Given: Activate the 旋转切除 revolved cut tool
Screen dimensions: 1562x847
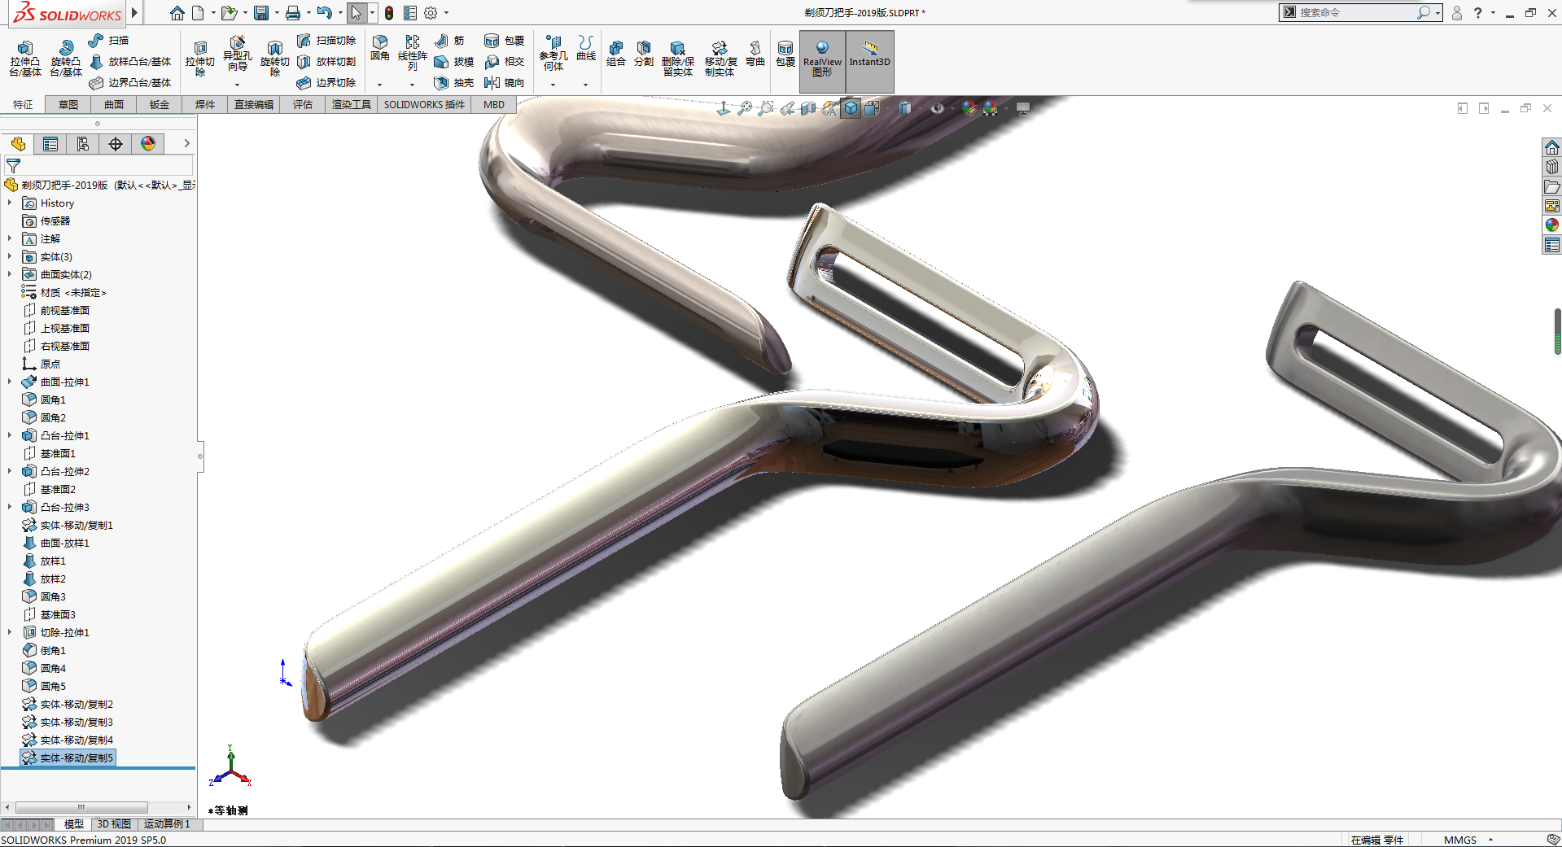Looking at the screenshot, I should 274,58.
